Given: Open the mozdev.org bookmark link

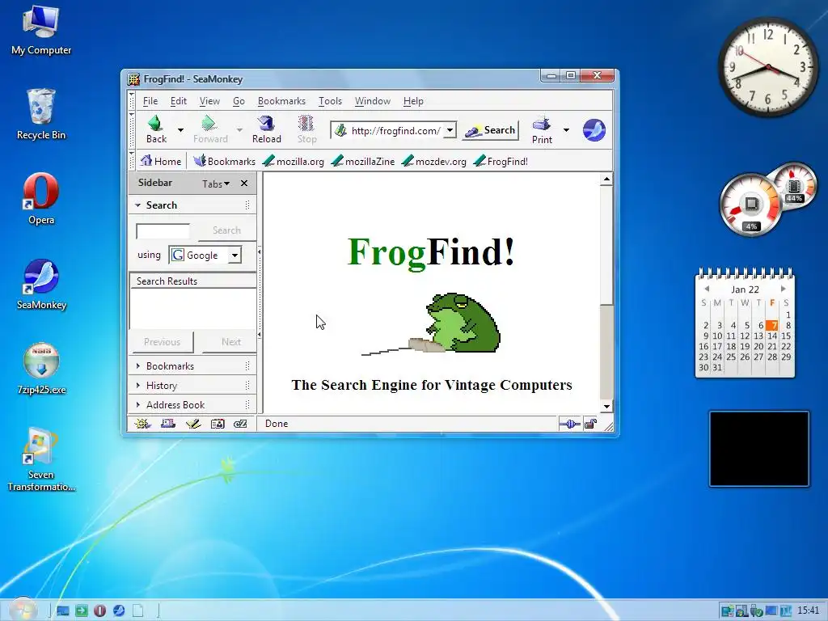Looking at the screenshot, I should coord(434,161).
